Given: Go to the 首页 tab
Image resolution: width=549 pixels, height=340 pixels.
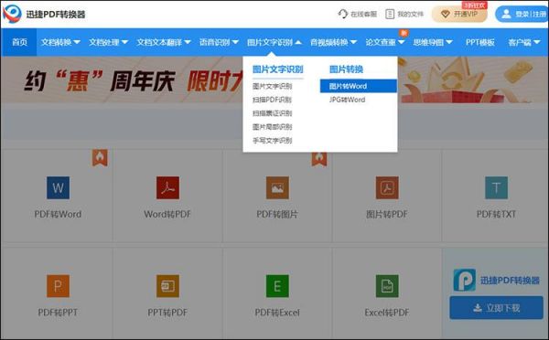Looking at the screenshot, I should click(19, 42).
